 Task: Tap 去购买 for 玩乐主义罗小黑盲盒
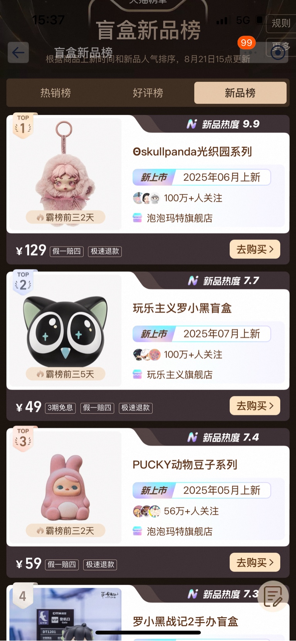click(x=255, y=406)
